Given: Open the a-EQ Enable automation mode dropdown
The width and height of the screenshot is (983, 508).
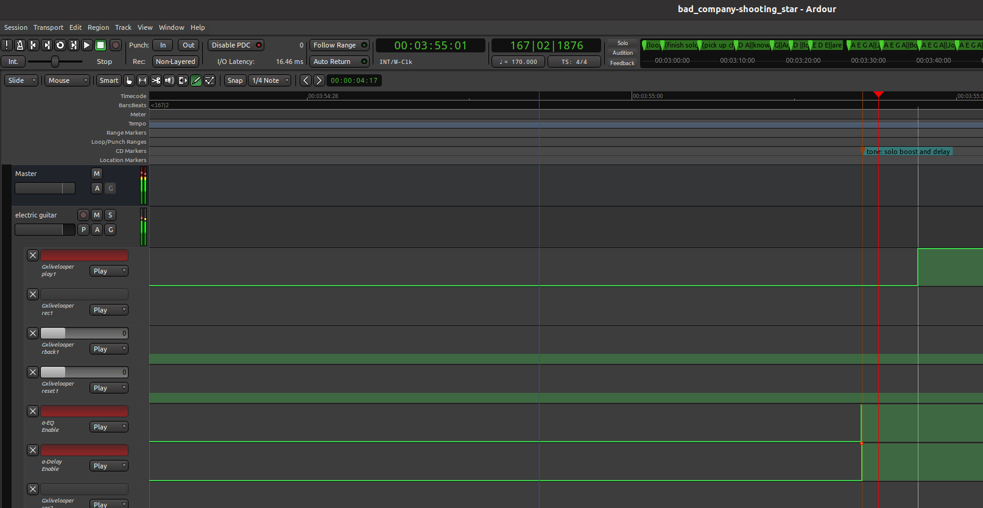Looking at the screenshot, I should pos(109,427).
